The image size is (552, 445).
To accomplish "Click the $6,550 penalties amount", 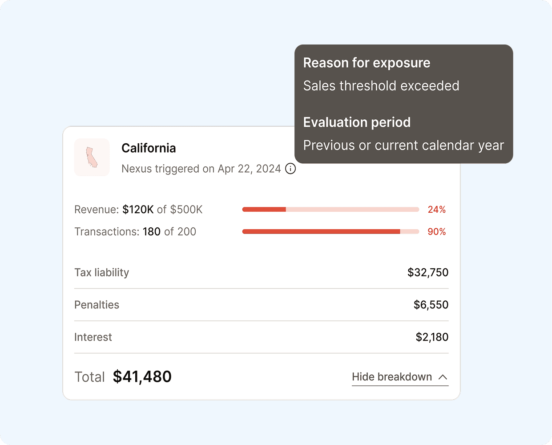I will click(x=431, y=305).
